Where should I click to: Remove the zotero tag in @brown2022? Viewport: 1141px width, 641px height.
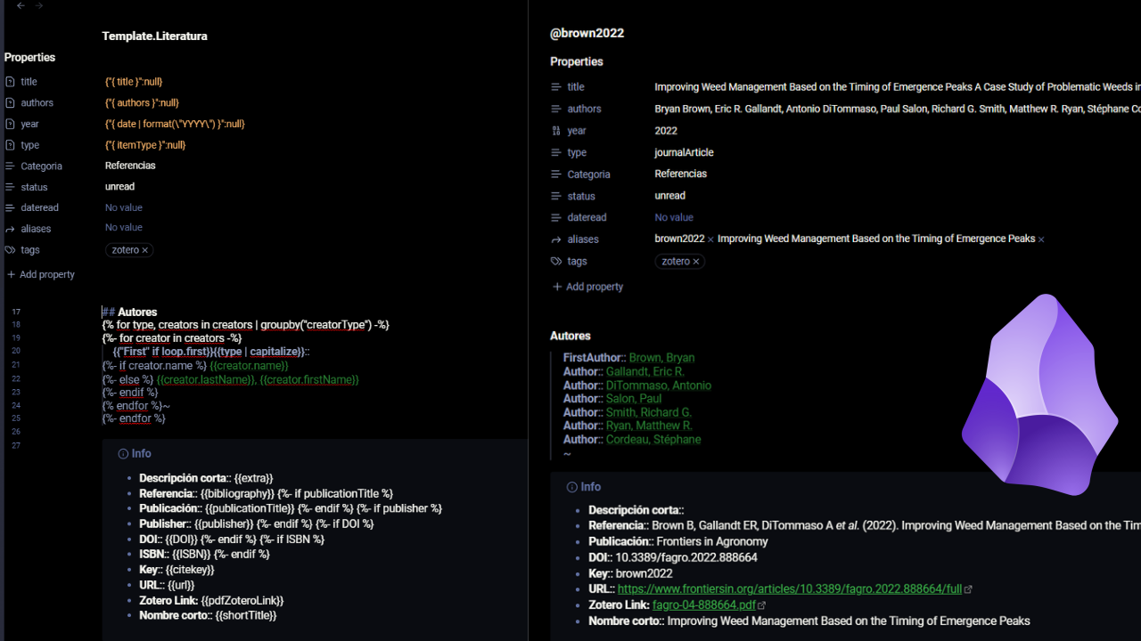point(696,262)
